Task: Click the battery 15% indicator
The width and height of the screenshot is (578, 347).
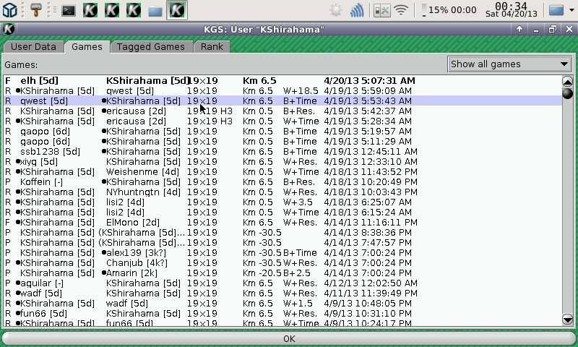Action: [x=449, y=10]
